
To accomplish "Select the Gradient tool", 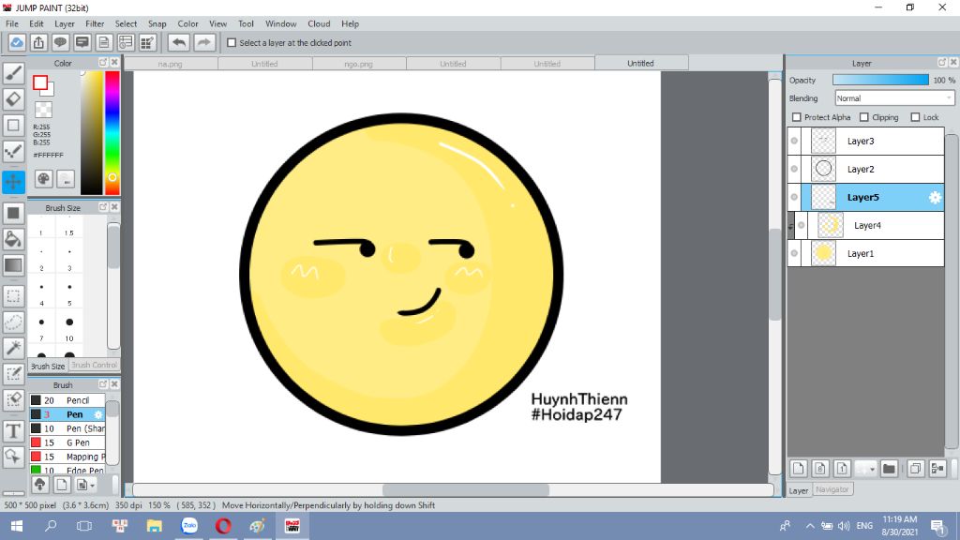I will [13, 265].
